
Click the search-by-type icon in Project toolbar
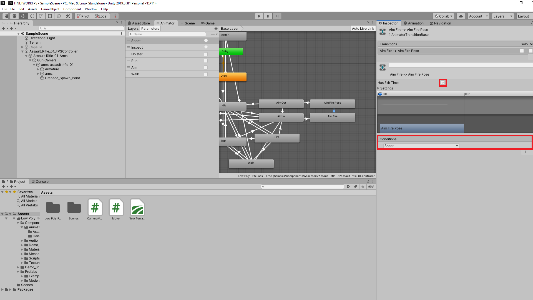pos(348,186)
